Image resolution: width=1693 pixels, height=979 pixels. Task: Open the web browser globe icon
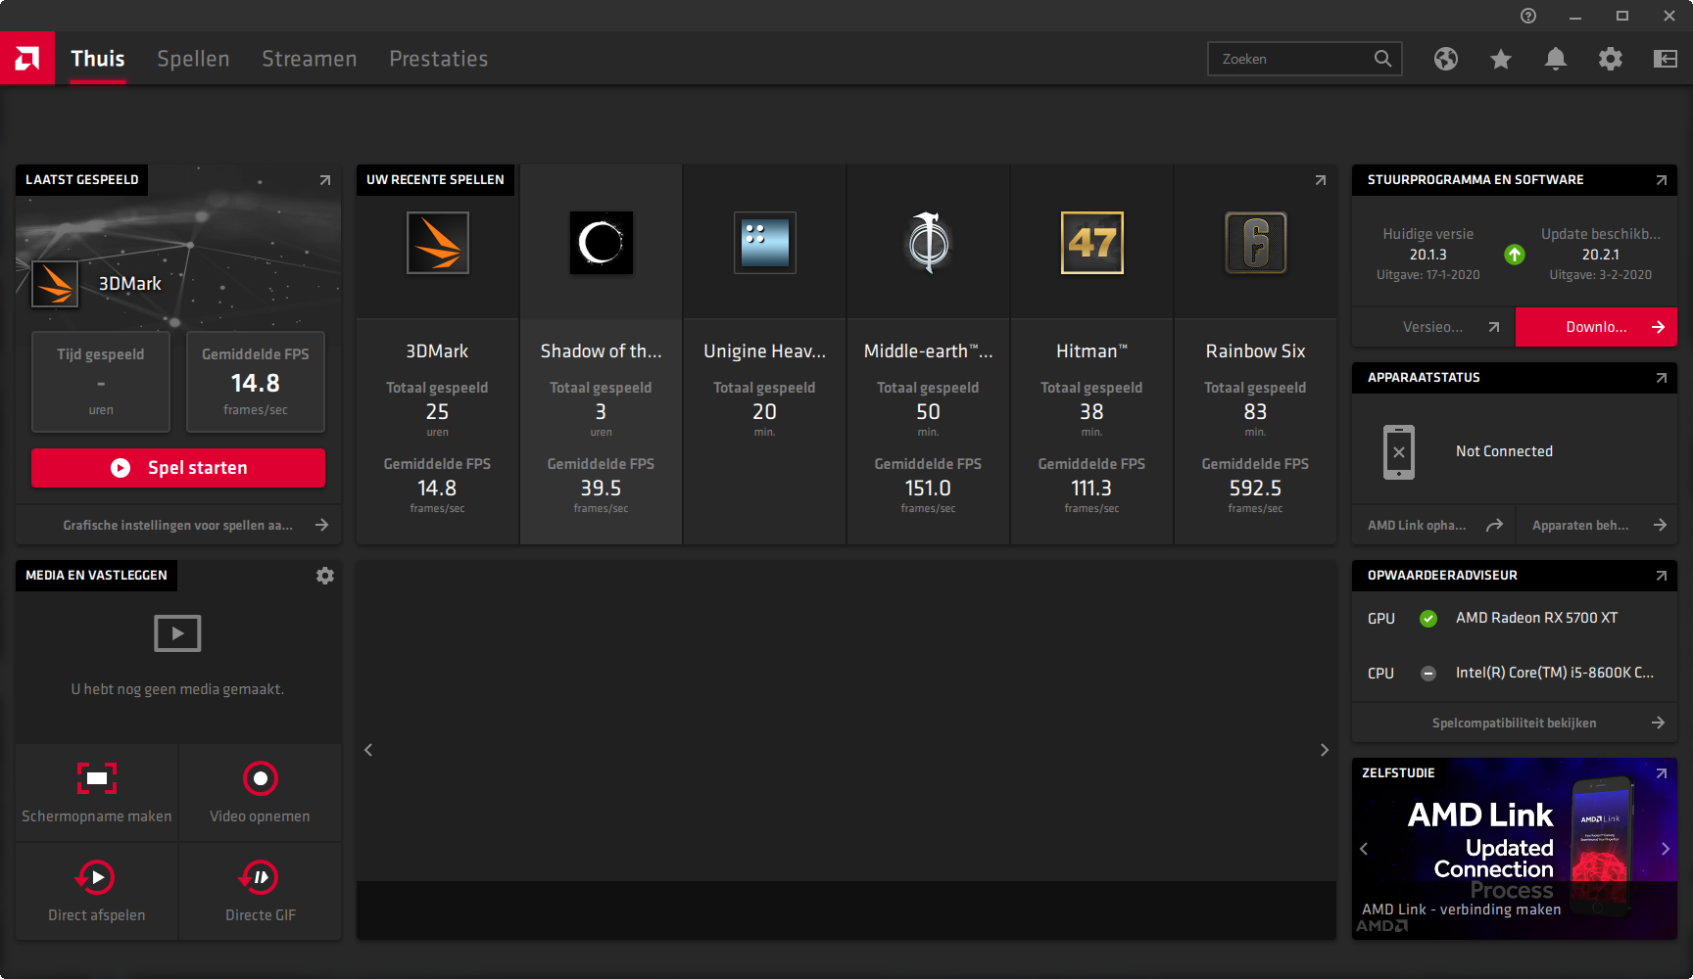pyautogui.click(x=1446, y=59)
